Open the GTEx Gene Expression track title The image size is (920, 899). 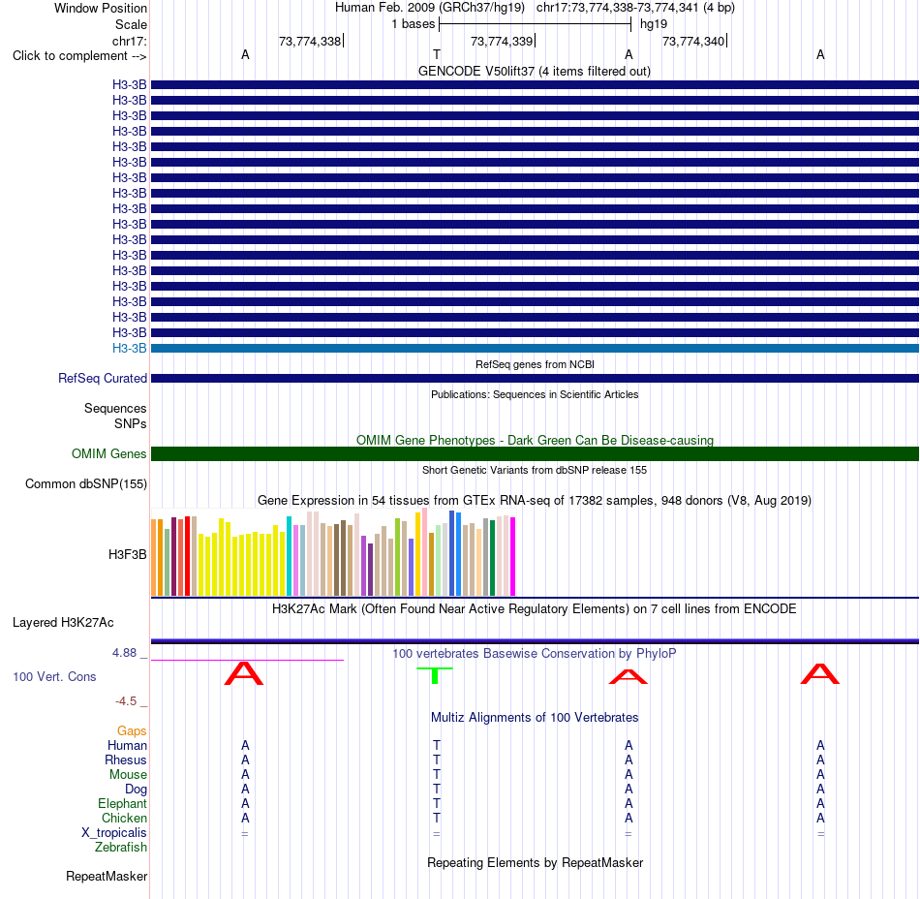click(535, 501)
